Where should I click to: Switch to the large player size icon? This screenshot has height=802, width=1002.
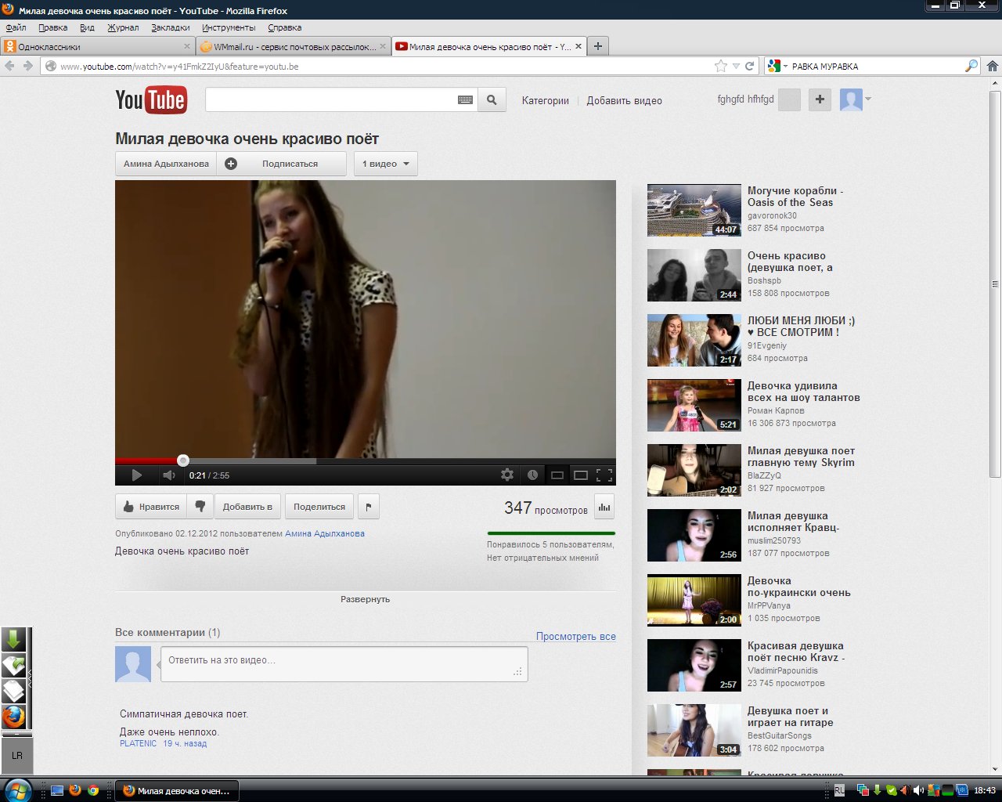point(581,475)
